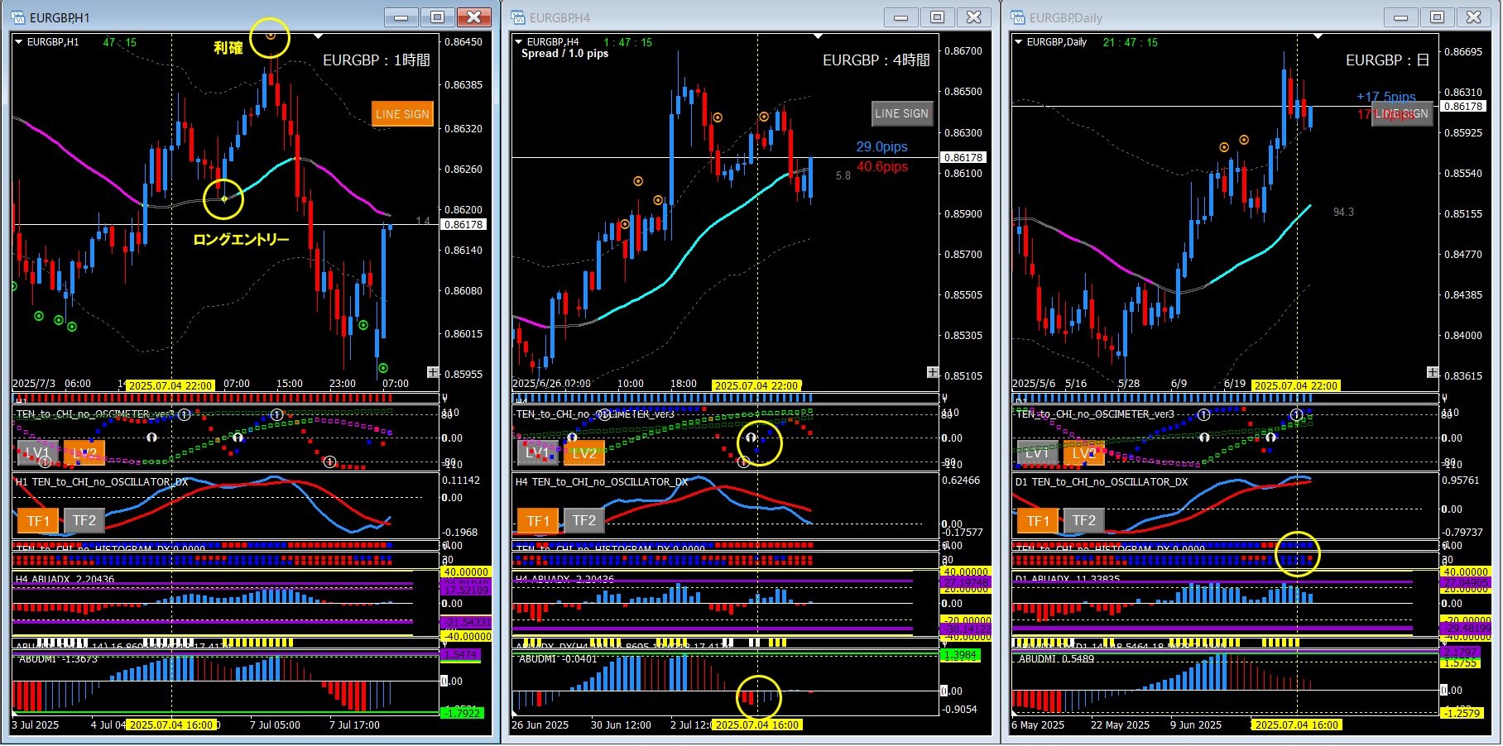
Task: Select the 0.86178 price label on Daily chart
Action: [x=1463, y=106]
